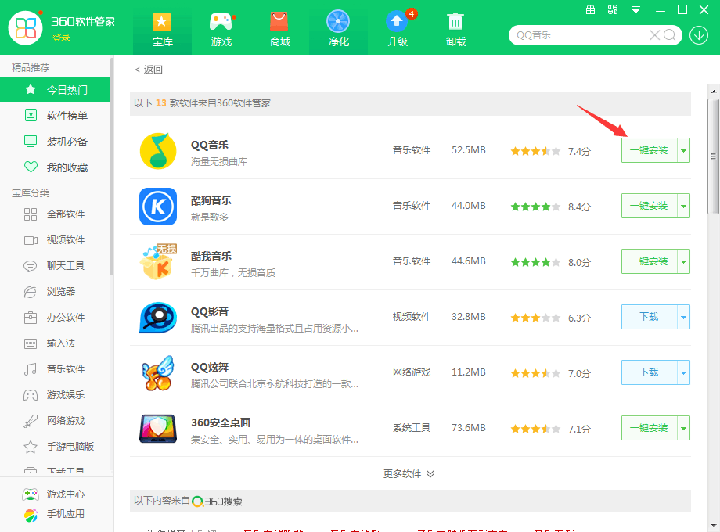720x532 pixels.
Task: Open the 宝库 tab
Action: tap(163, 30)
